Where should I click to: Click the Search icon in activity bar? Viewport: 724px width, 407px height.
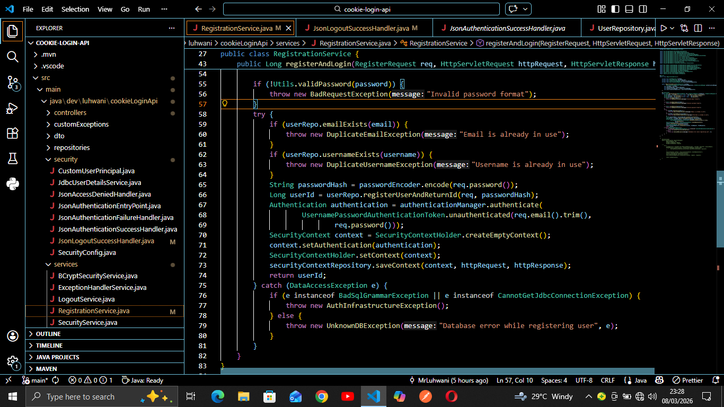pos(13,57)
